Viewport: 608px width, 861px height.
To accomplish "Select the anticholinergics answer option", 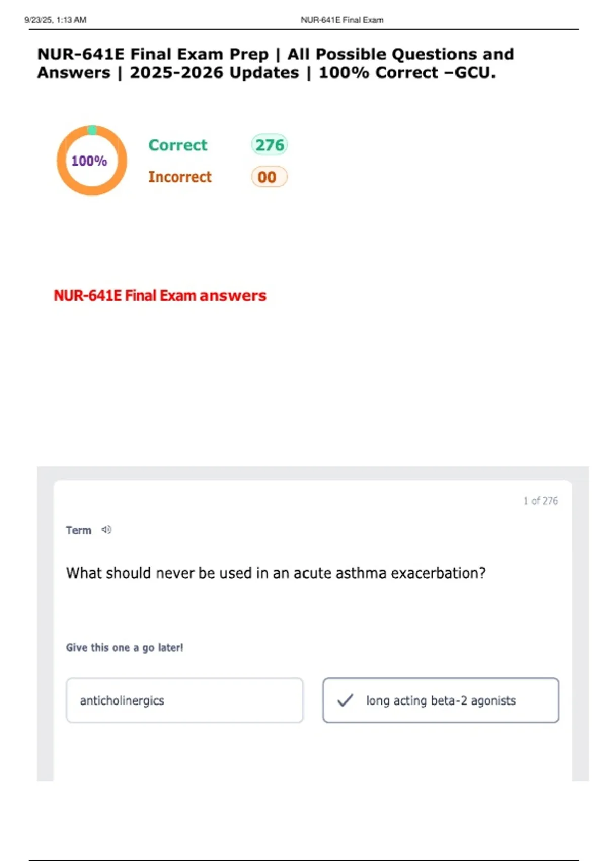I will (184, 700).
